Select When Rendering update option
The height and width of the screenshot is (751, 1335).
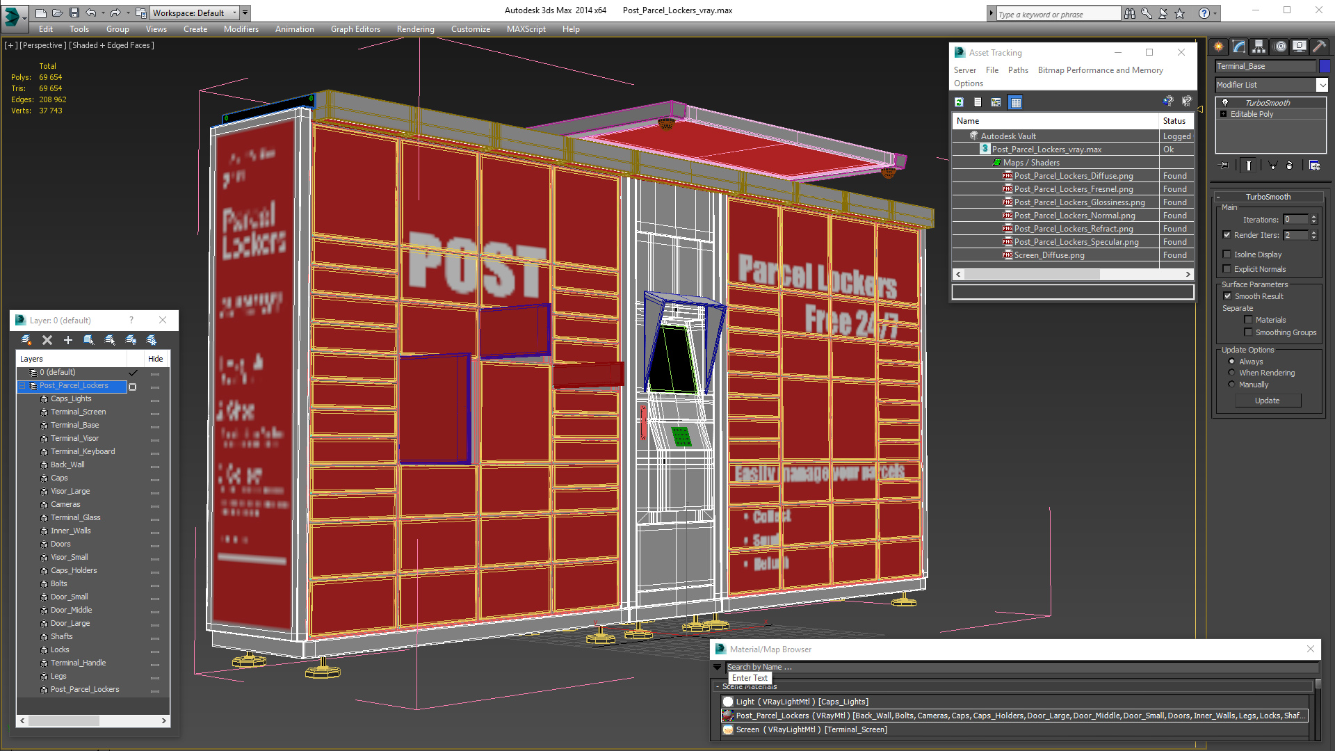(x=1232, y=373)
